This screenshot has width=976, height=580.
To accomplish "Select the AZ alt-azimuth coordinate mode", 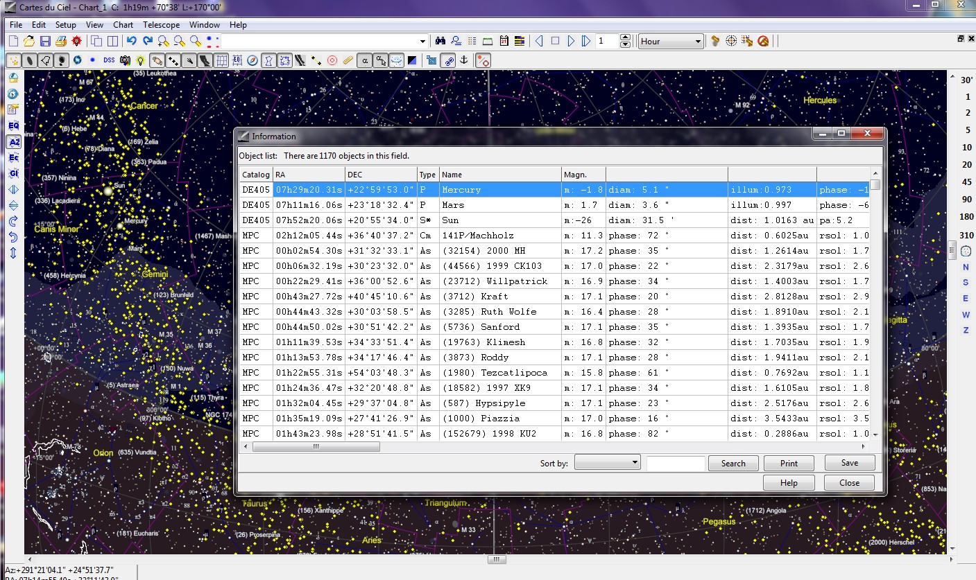I will (13, 142).
